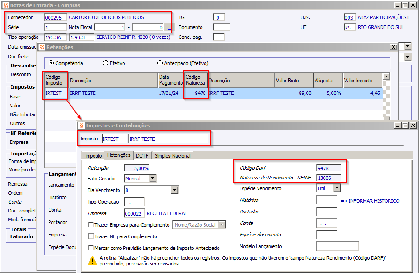Screen dimensions: 419x273
Task: Click Data Pagamento column header
Action: pos(171,80)
